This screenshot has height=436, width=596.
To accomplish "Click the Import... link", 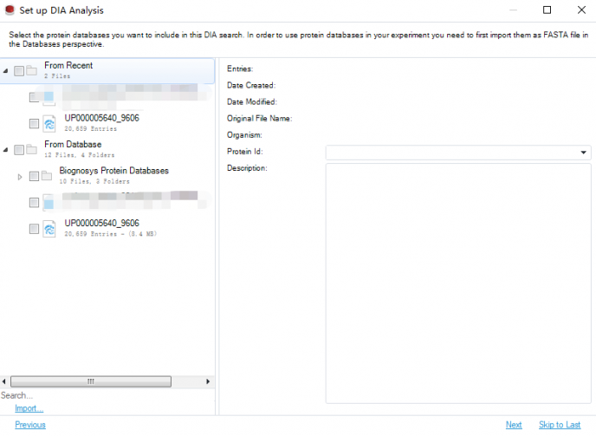I will coord(29,408).
